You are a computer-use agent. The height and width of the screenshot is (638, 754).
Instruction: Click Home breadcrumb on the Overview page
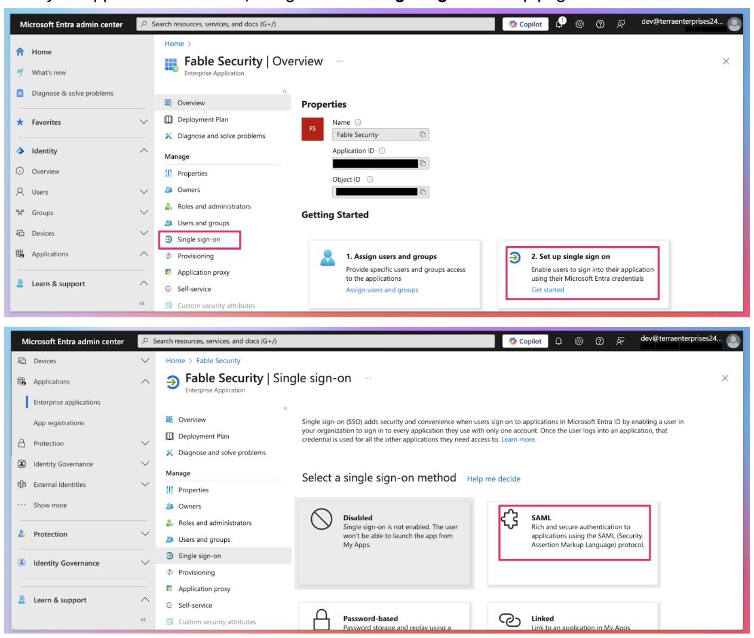click(174, 44)
